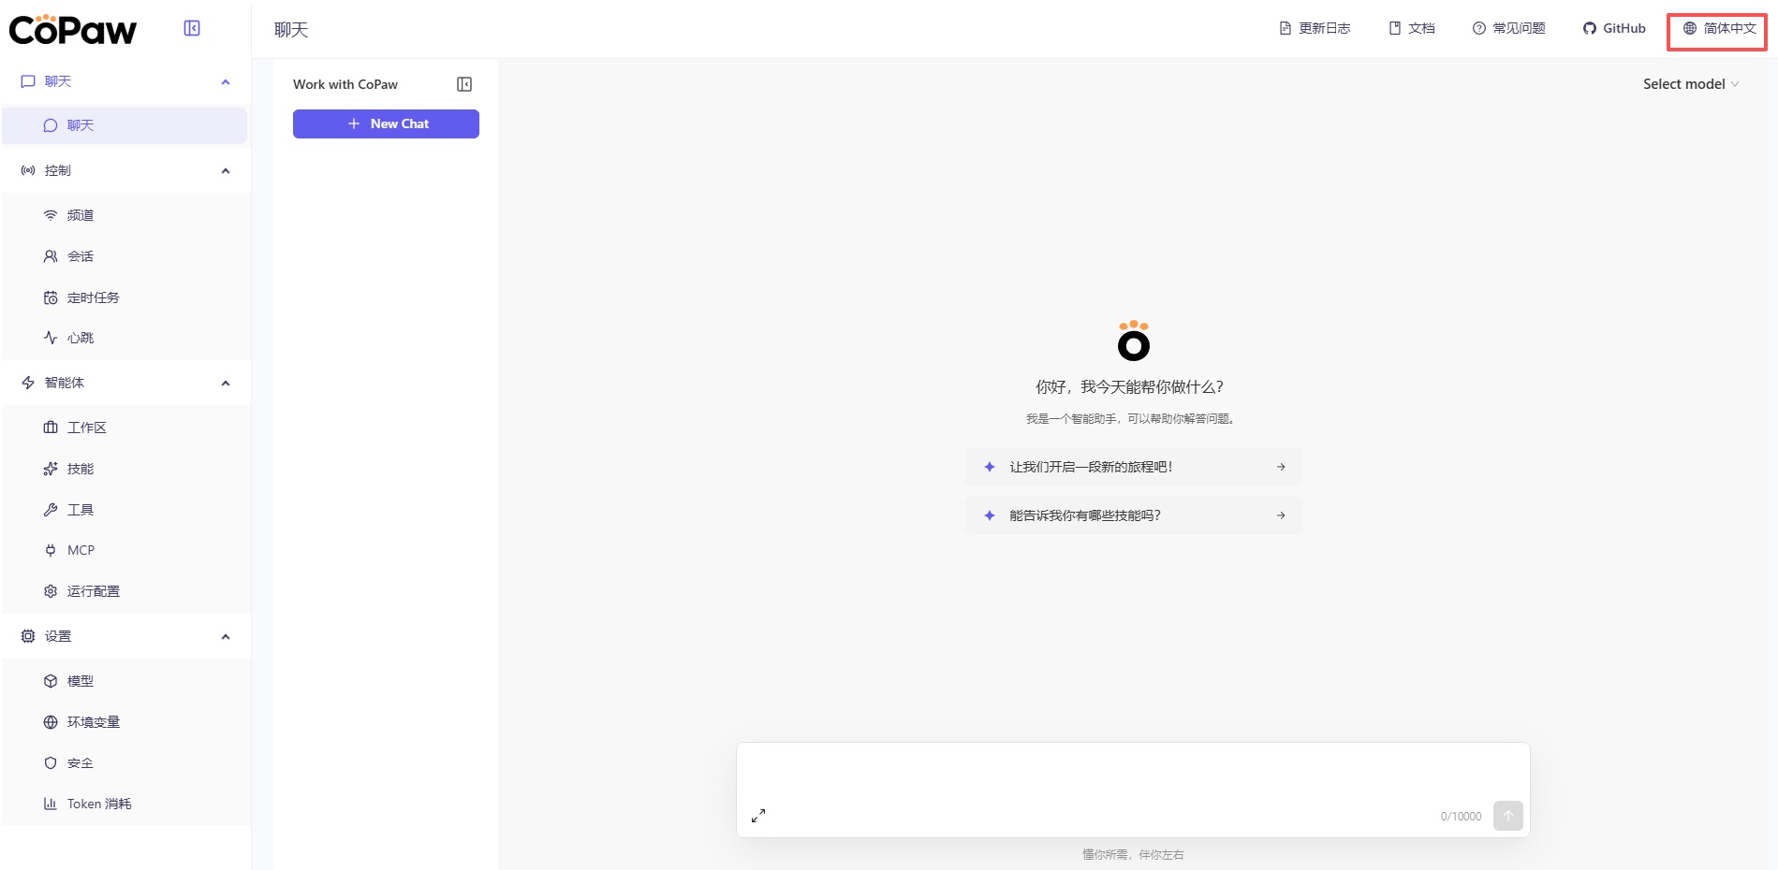The image size is (1778, 870).
Task: Click the 设置 section header label
Action: (x=58, y=636)
